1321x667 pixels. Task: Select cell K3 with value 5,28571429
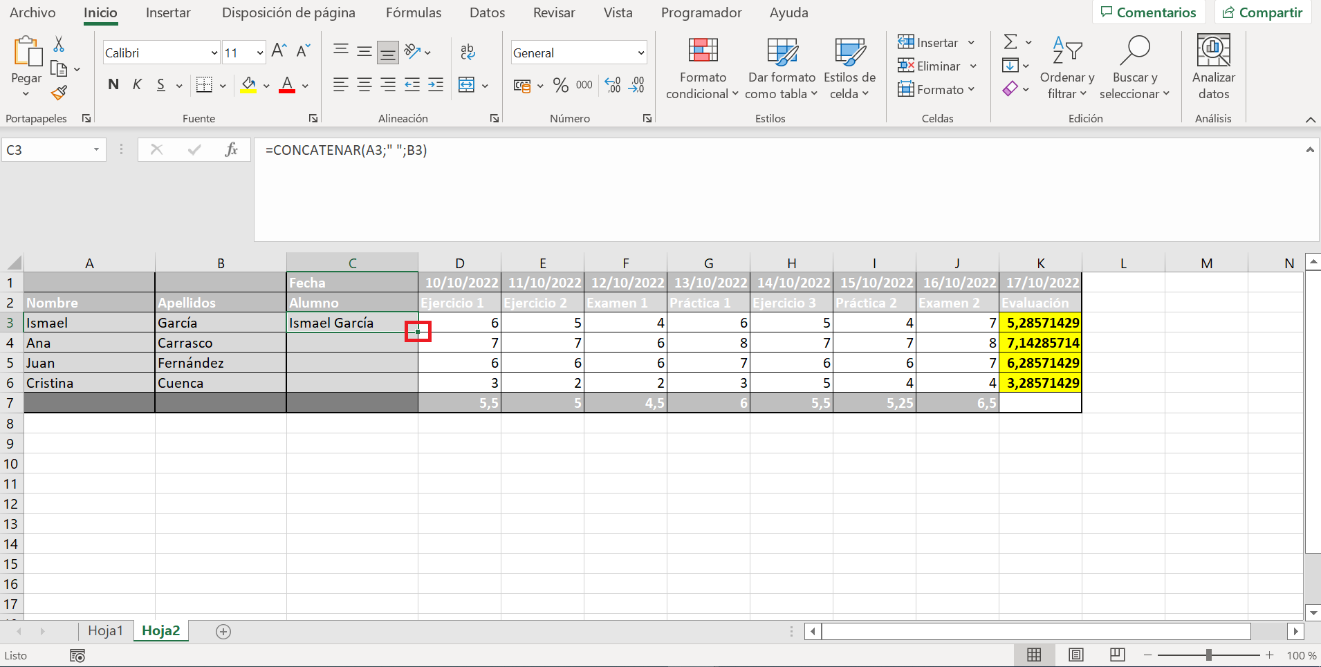(1040, 323)
